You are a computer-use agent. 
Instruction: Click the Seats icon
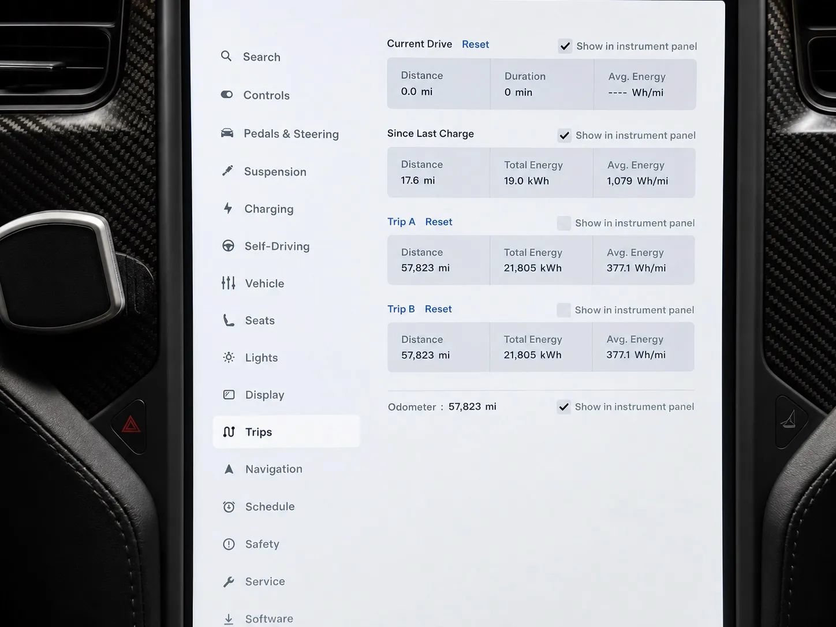pos(229,320)
